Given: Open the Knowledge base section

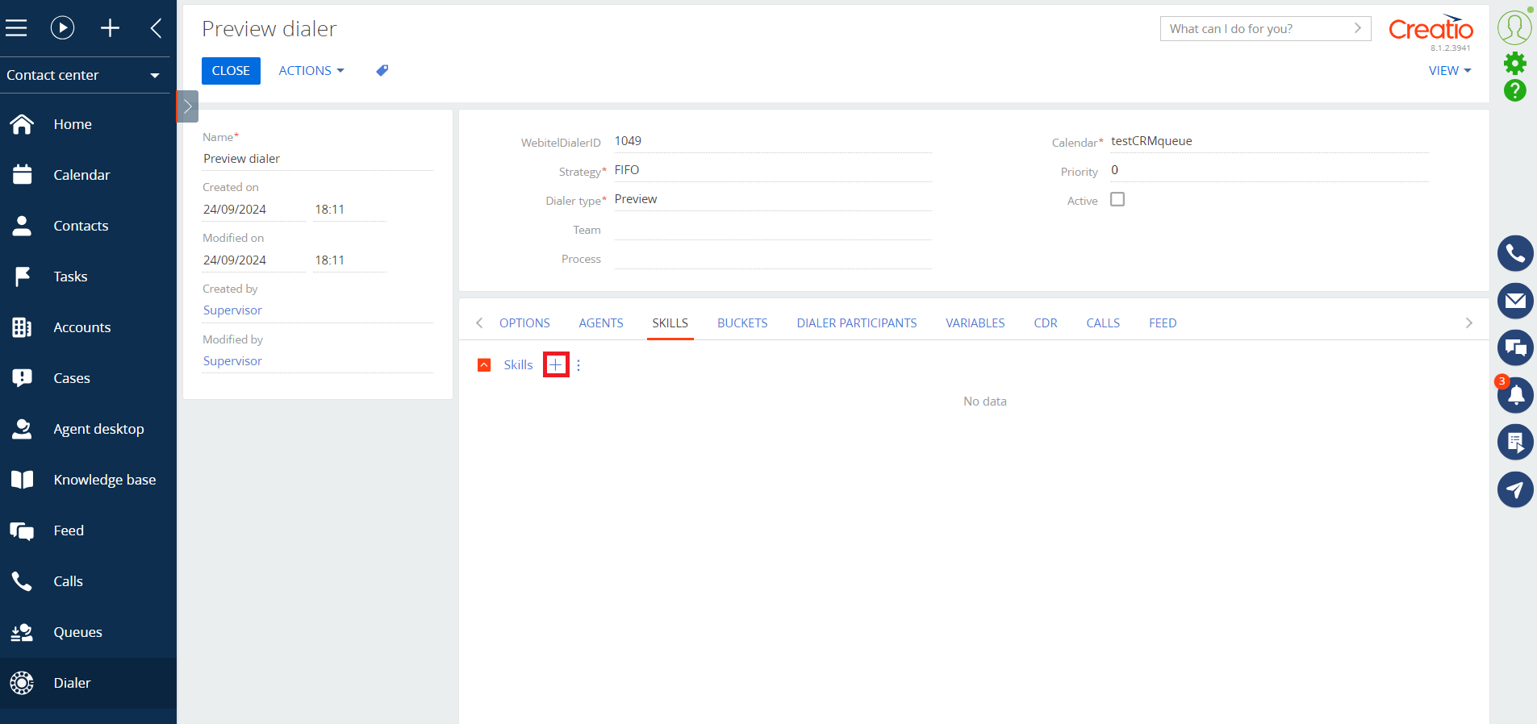Looking at the screenshot, I should click(x=88, y=480).
